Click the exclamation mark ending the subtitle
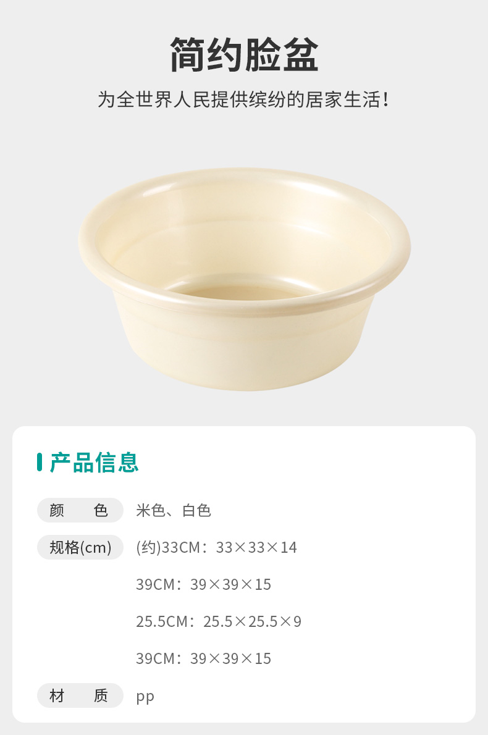Image resolution: width=488 pixels, height=735 pixels. click(386, 100)
